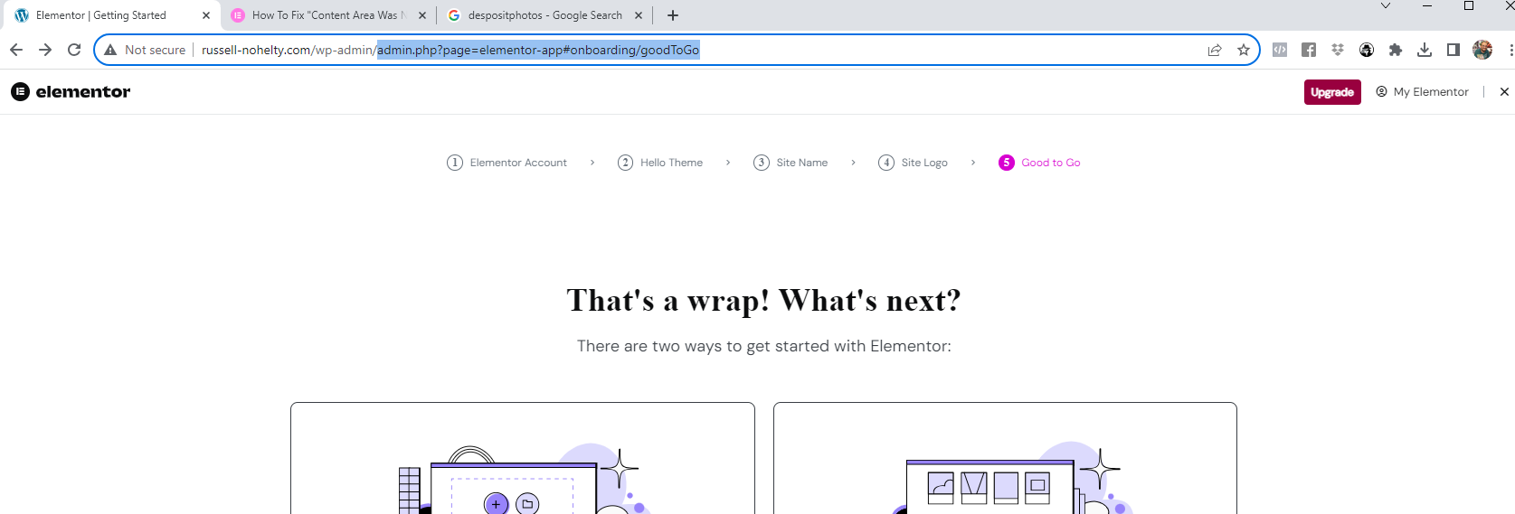This screenshot has height=514, width=1515.
Task: Click the Elementor logo
Action: [x=71, y=91]
